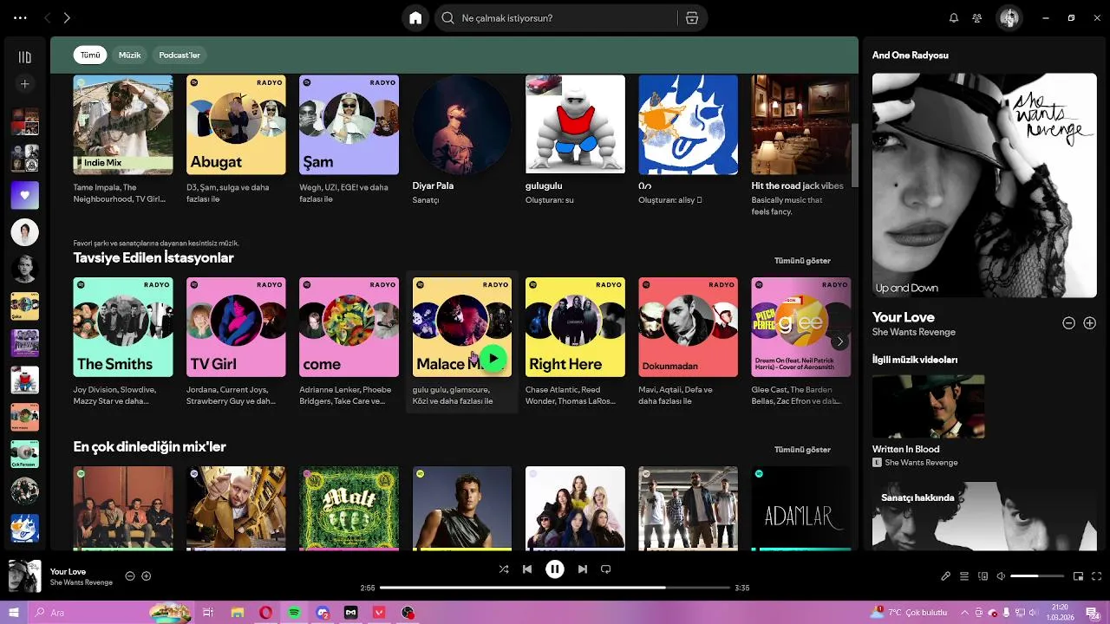Open the miniplayer icon
The image size is (1110, 624).
pyautogui.click(x=1079, y=576)
